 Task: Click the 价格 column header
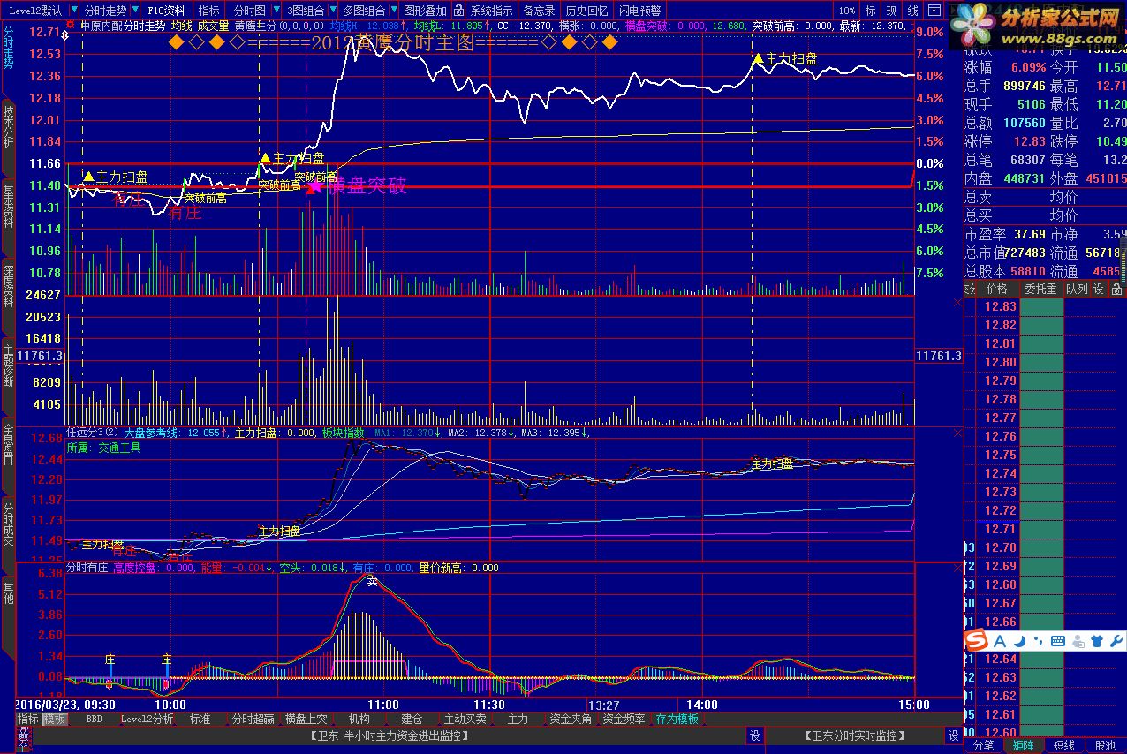pos(996,289)
